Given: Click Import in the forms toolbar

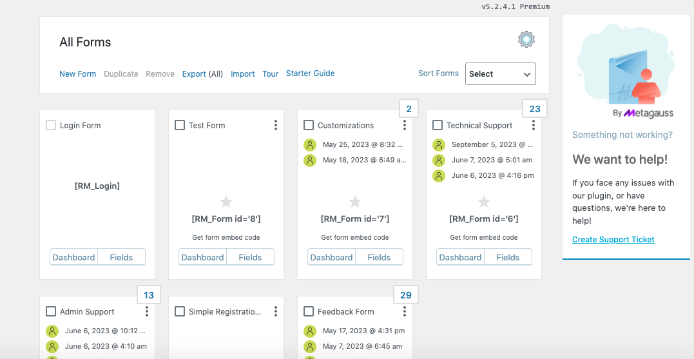Looking at the screenshot, I should (x=243, y=74).
